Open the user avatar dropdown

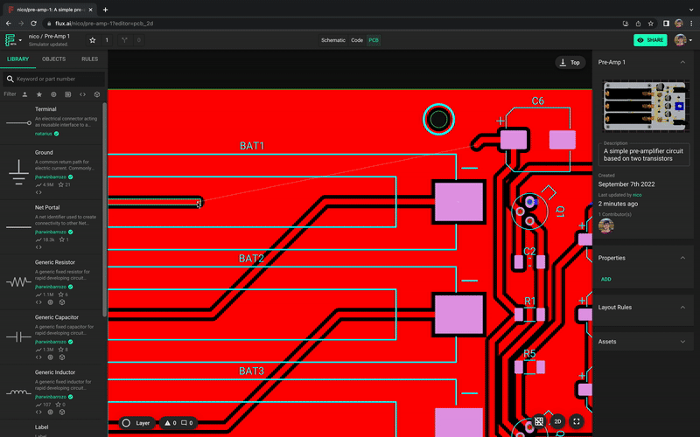(682, 40)
